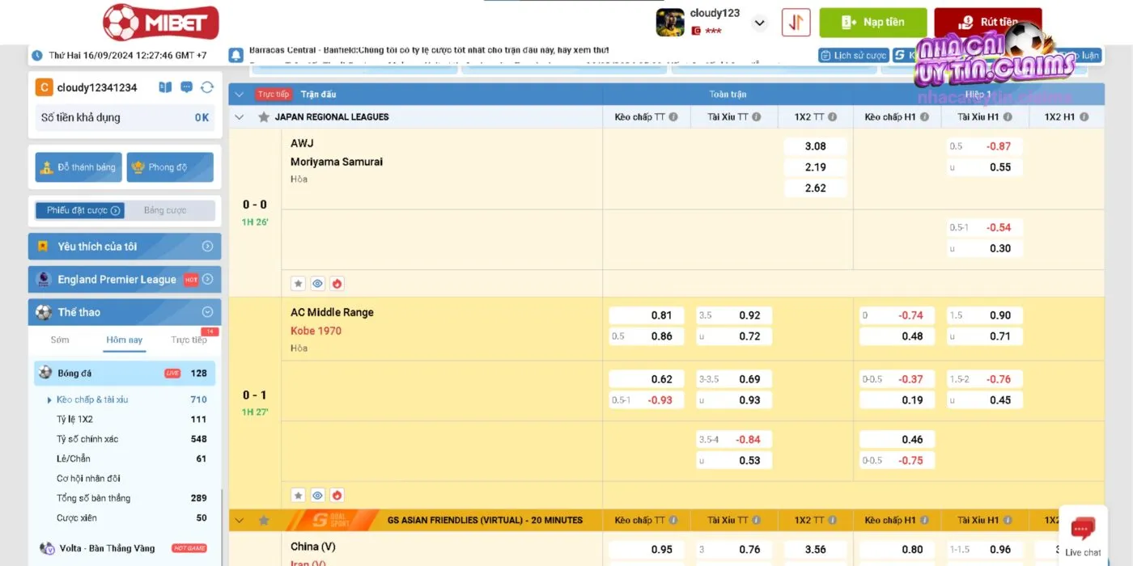Toggle favorite star for GS Asian Friendlies
The height and width of the screenshot is (566, 1133).
[x=263, y=520]
